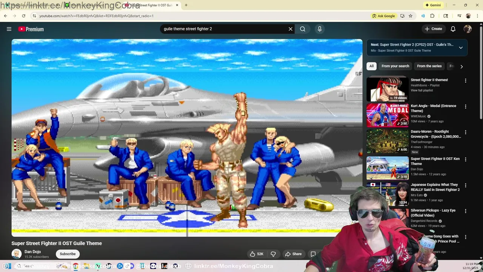Screen dimensions: 483x272
Task: Open Dan Dojo channel name link
Action: click(32, 252)
